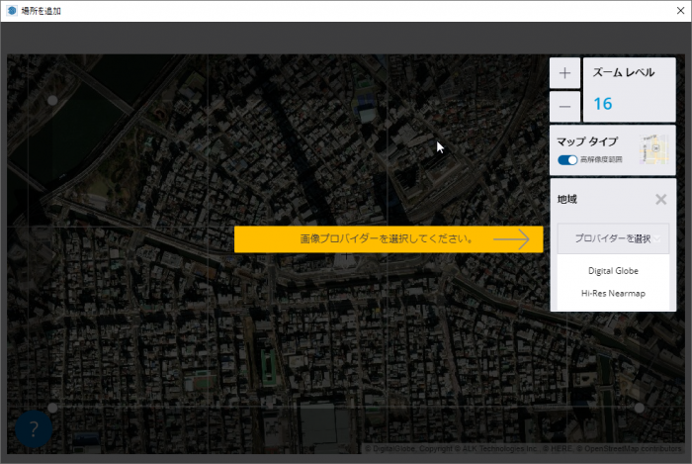The height and width of the screenshot is (464, 692).
Task: Zoom in with the plus button
Action: 563,73
